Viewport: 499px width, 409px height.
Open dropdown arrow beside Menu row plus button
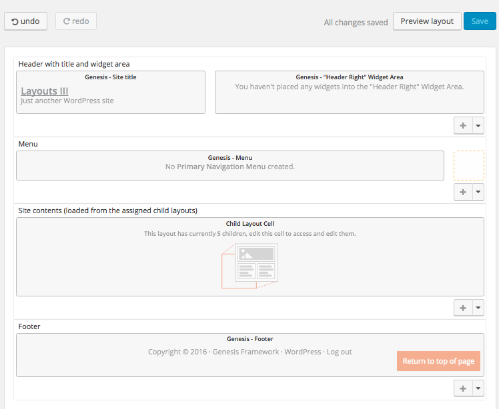[x=478, y=192]
